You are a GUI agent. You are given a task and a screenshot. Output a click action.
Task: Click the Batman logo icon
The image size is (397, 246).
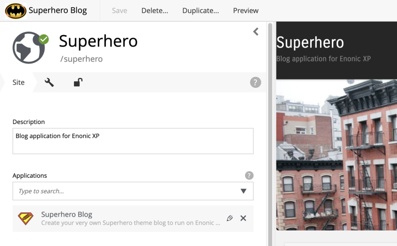16,10
